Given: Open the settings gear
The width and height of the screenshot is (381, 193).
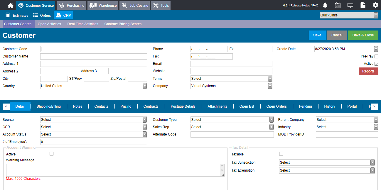Looking at the screenshot, I should (x=375, y=5).
